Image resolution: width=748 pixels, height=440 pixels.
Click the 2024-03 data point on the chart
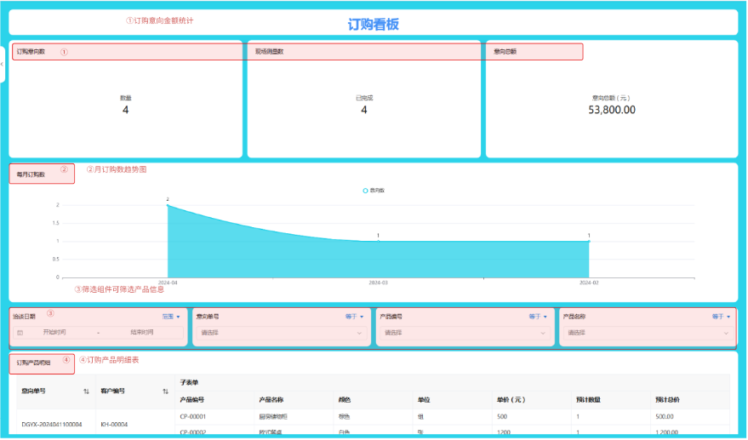coord(378,241)
